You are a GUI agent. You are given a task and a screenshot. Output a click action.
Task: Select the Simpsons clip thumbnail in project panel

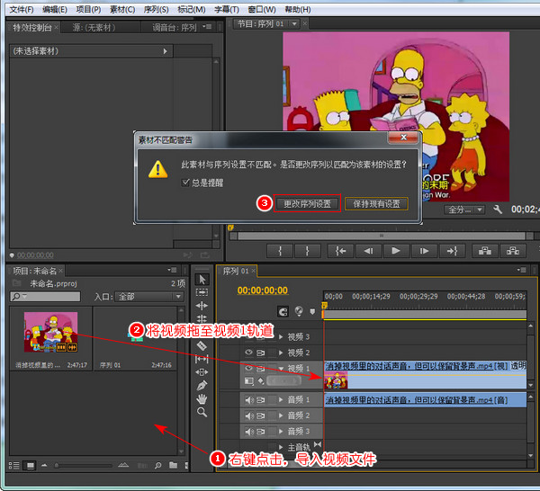[x=50, y=332]
